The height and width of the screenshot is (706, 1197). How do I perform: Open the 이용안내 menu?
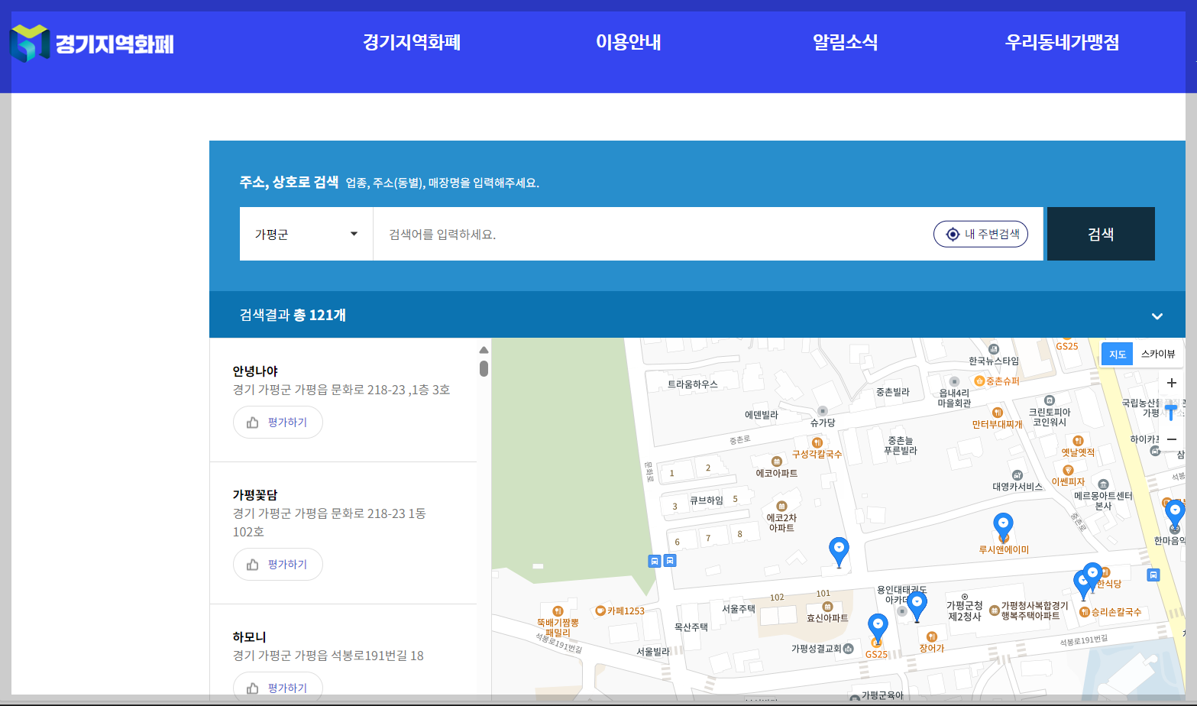pos(628,43)
